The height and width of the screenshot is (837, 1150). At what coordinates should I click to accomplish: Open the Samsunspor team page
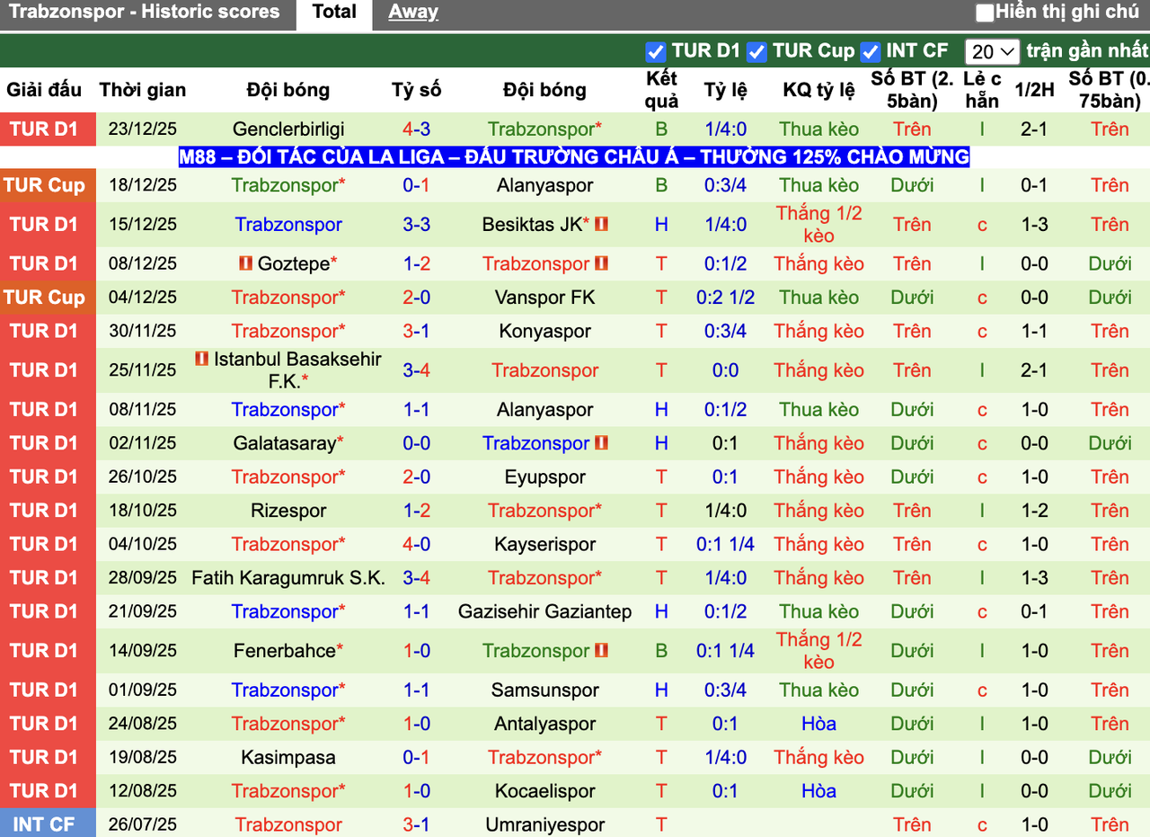coord(544,690)
